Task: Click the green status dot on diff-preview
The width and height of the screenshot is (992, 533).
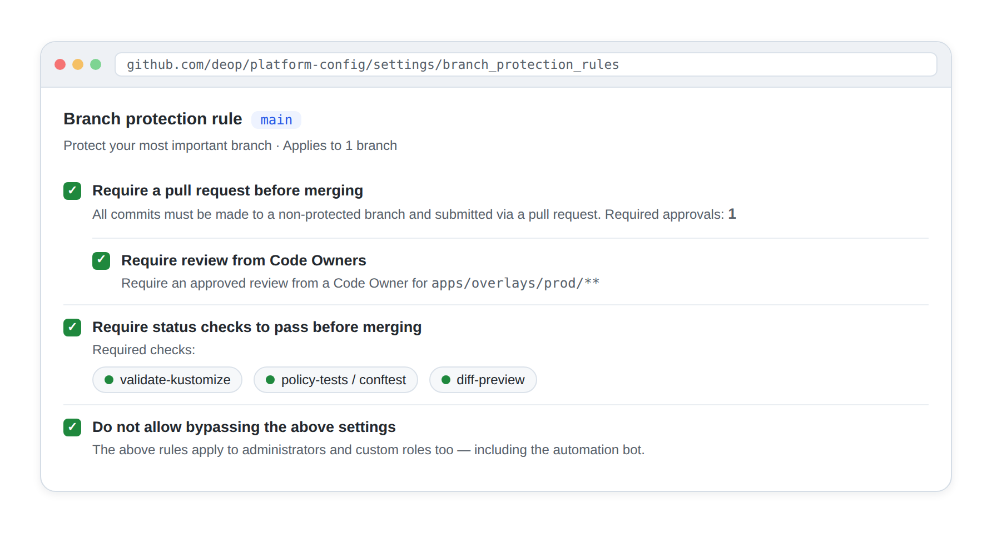Action: (446, 380)
